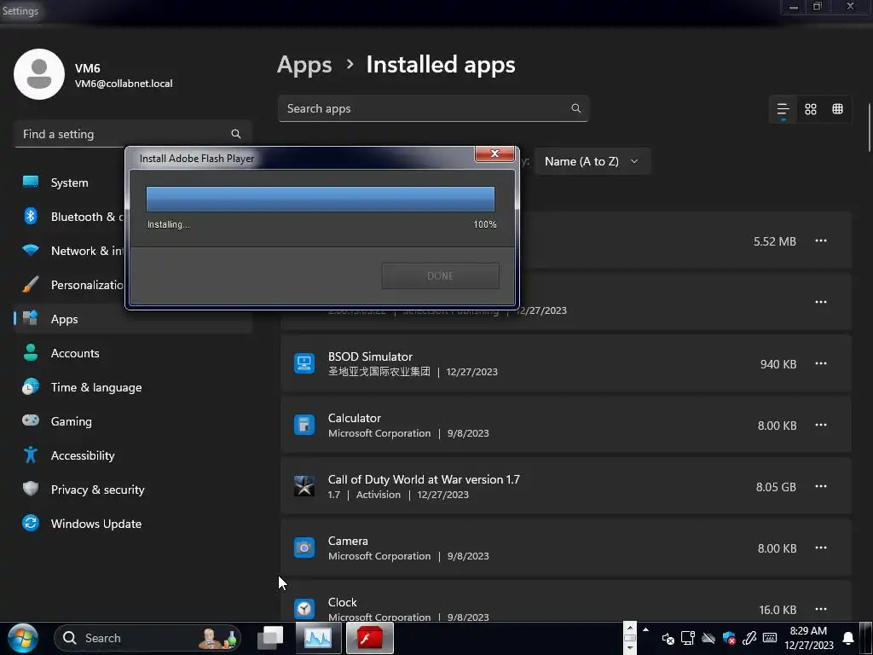Viewport: 873px width, 655px height.
Task: Switch to list view layout
Action: 783,109
